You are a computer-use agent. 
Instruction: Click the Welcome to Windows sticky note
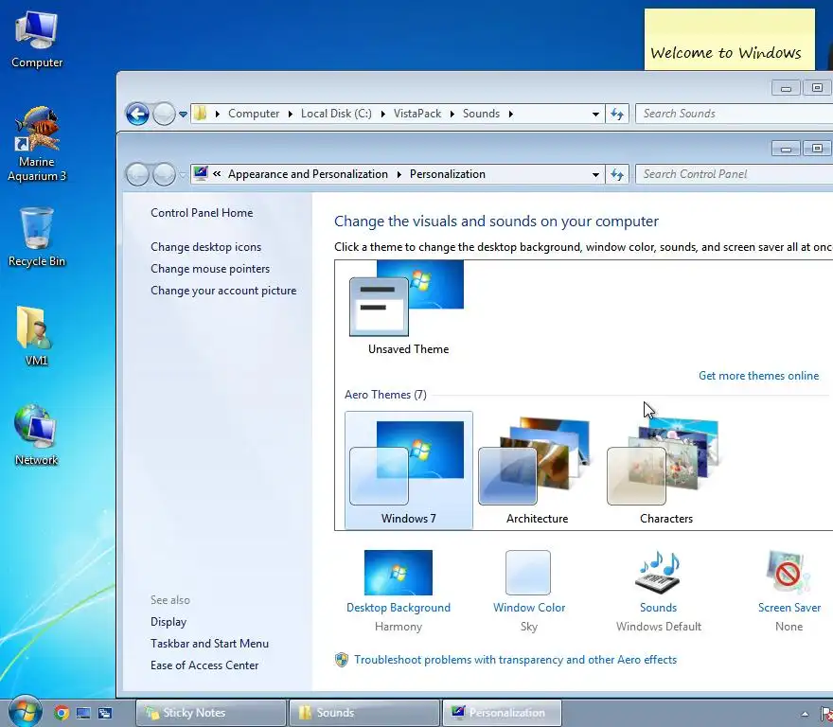729,40
